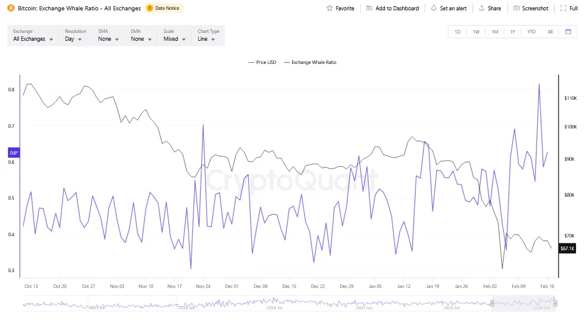Switch to the YTD range
The width and height of the screenshot is (584, 319).
tap(531, 32)
